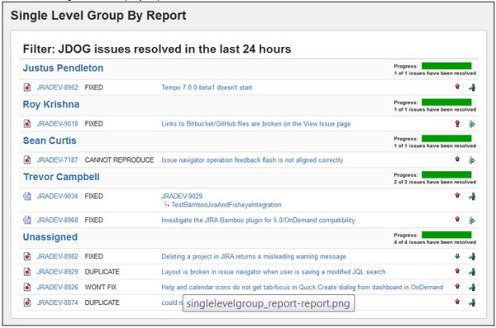Viewport: 496px width, 328px height.
Task: Open the summary "Tempo 7.0.0-beta1 doesn't start"
Action: click(x=207, y=88)
